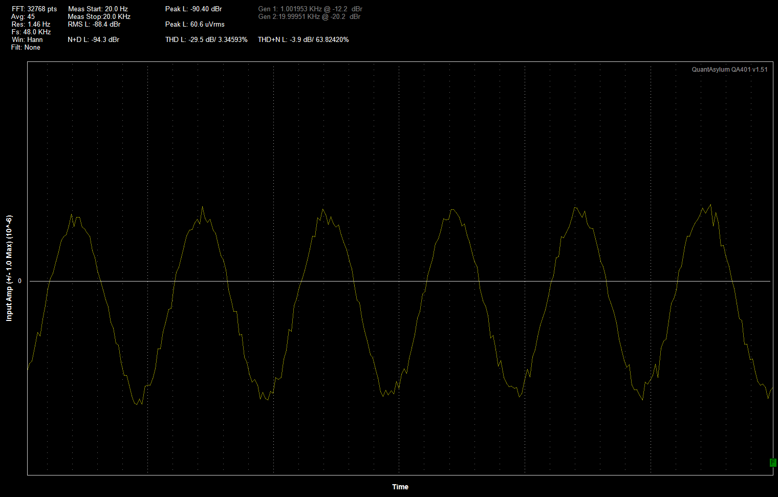
Task: Select 'Peak L: -90.40 dBr' reading
Action: click(x=193, y=9)
